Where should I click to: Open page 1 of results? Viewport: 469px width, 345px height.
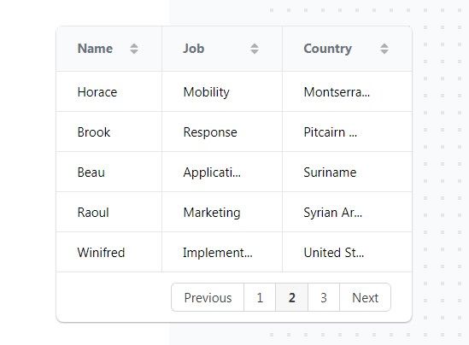click(260, 297)
